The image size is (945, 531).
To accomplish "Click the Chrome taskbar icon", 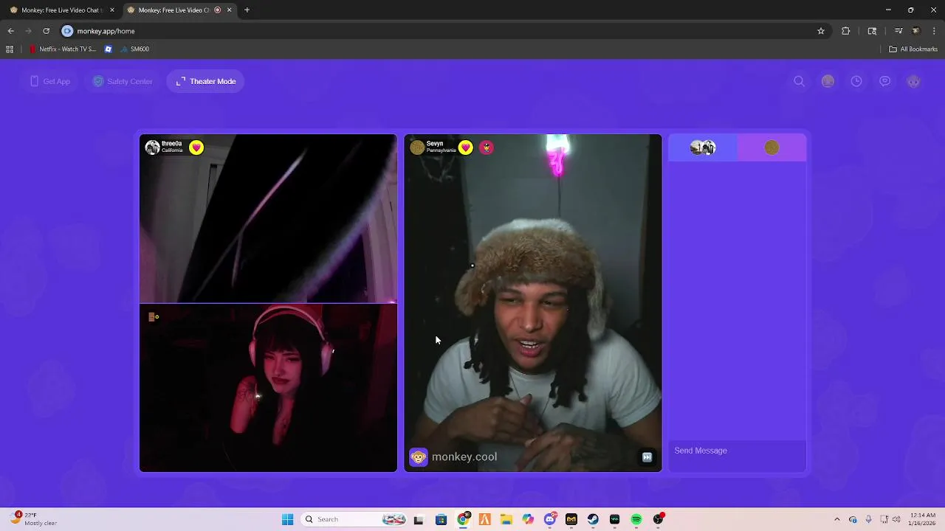I will coord(463,519).
